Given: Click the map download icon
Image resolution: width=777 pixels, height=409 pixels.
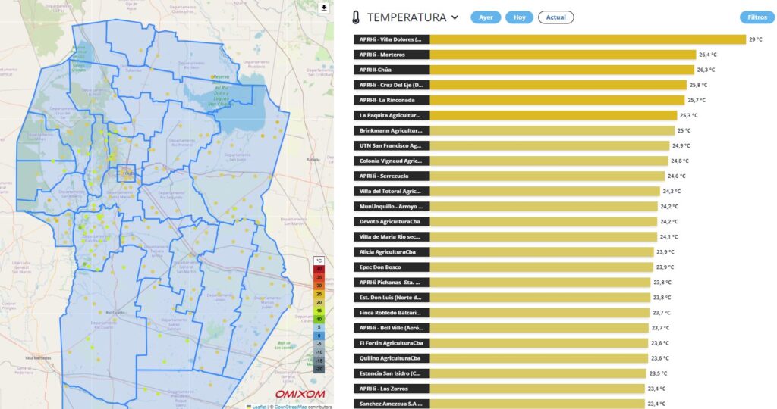Looking at the screenshot, I should [x=324, y=8].
